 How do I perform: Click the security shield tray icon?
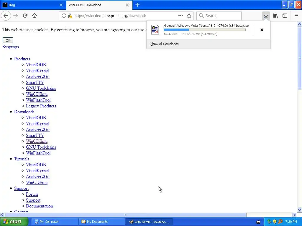point(275,222)
